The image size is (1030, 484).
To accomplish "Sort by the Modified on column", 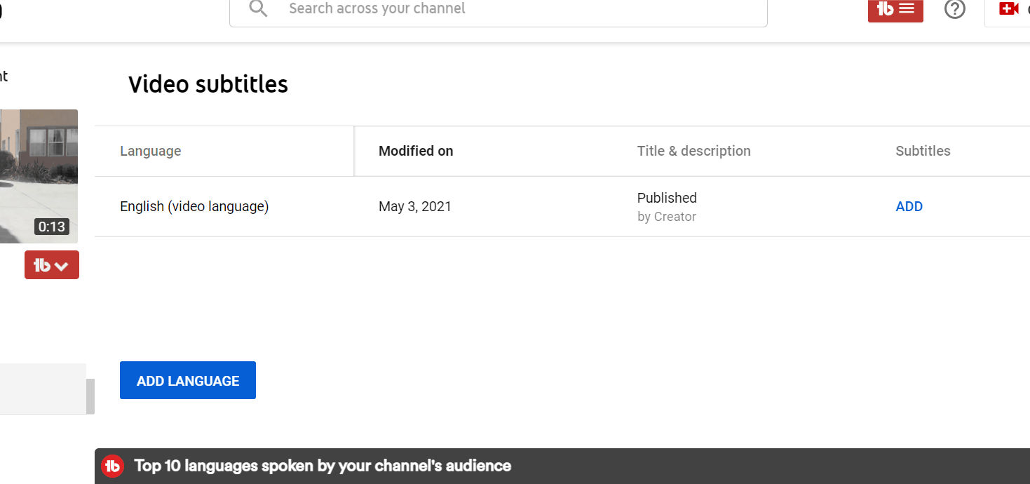I will (416, 151).
